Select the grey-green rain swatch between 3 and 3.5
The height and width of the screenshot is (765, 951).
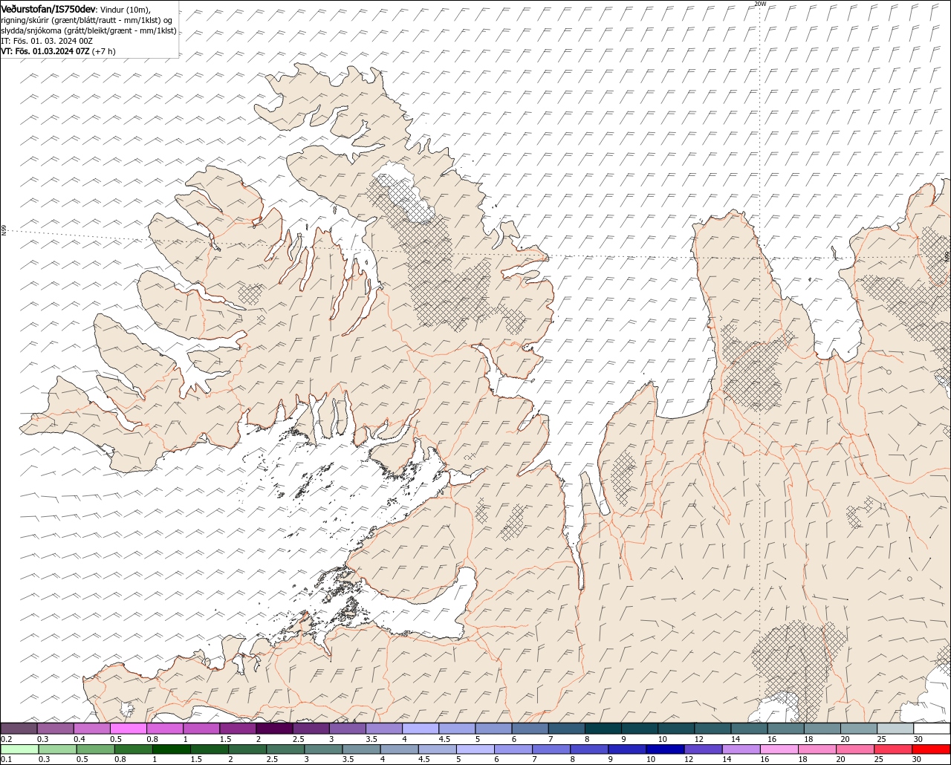pyautogui.click(x=323, y=749)
